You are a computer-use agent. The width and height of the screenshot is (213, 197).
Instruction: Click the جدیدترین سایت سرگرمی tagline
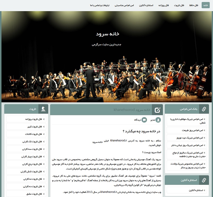(x=106, y=44)
